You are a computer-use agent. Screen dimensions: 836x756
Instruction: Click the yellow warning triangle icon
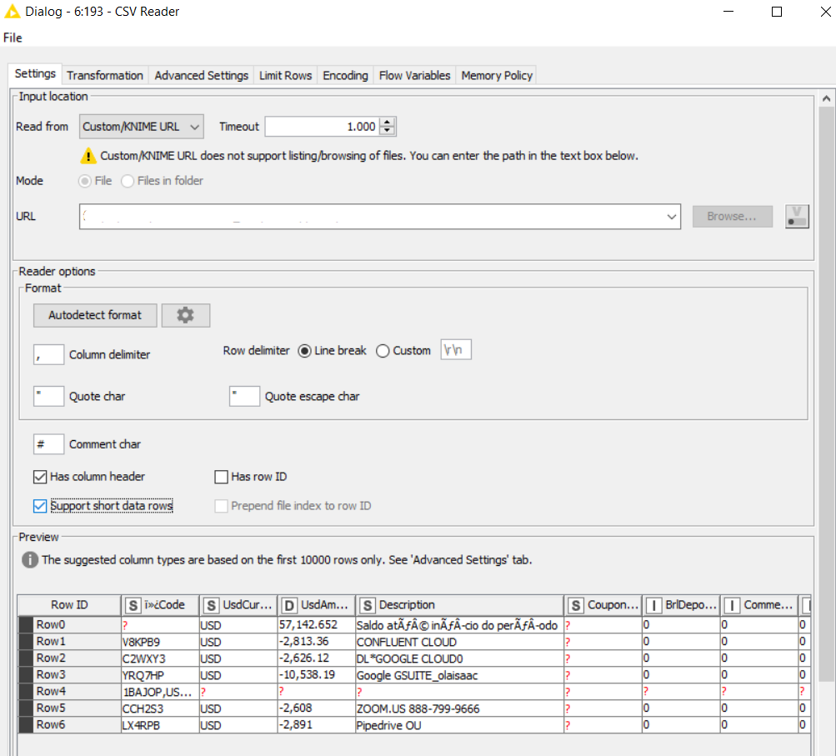click(x=88, y=156)
